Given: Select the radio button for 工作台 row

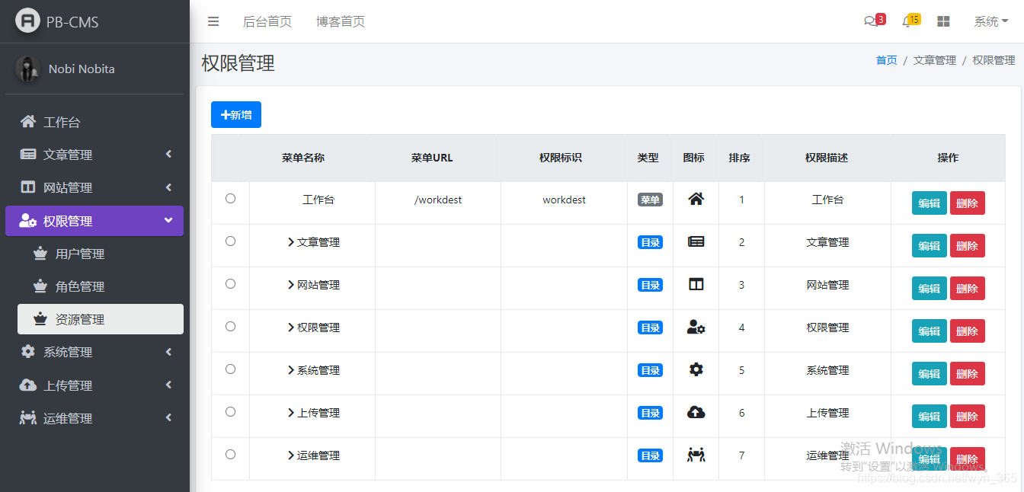Looking at the screenshot, I should pyautogui.click(x=230, y=199).
